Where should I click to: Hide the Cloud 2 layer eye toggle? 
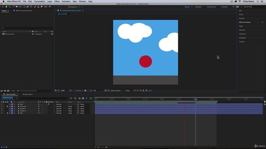point(2,111)
